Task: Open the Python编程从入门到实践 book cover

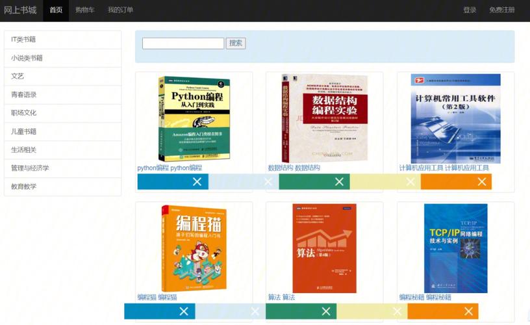Action: [194, 119]
